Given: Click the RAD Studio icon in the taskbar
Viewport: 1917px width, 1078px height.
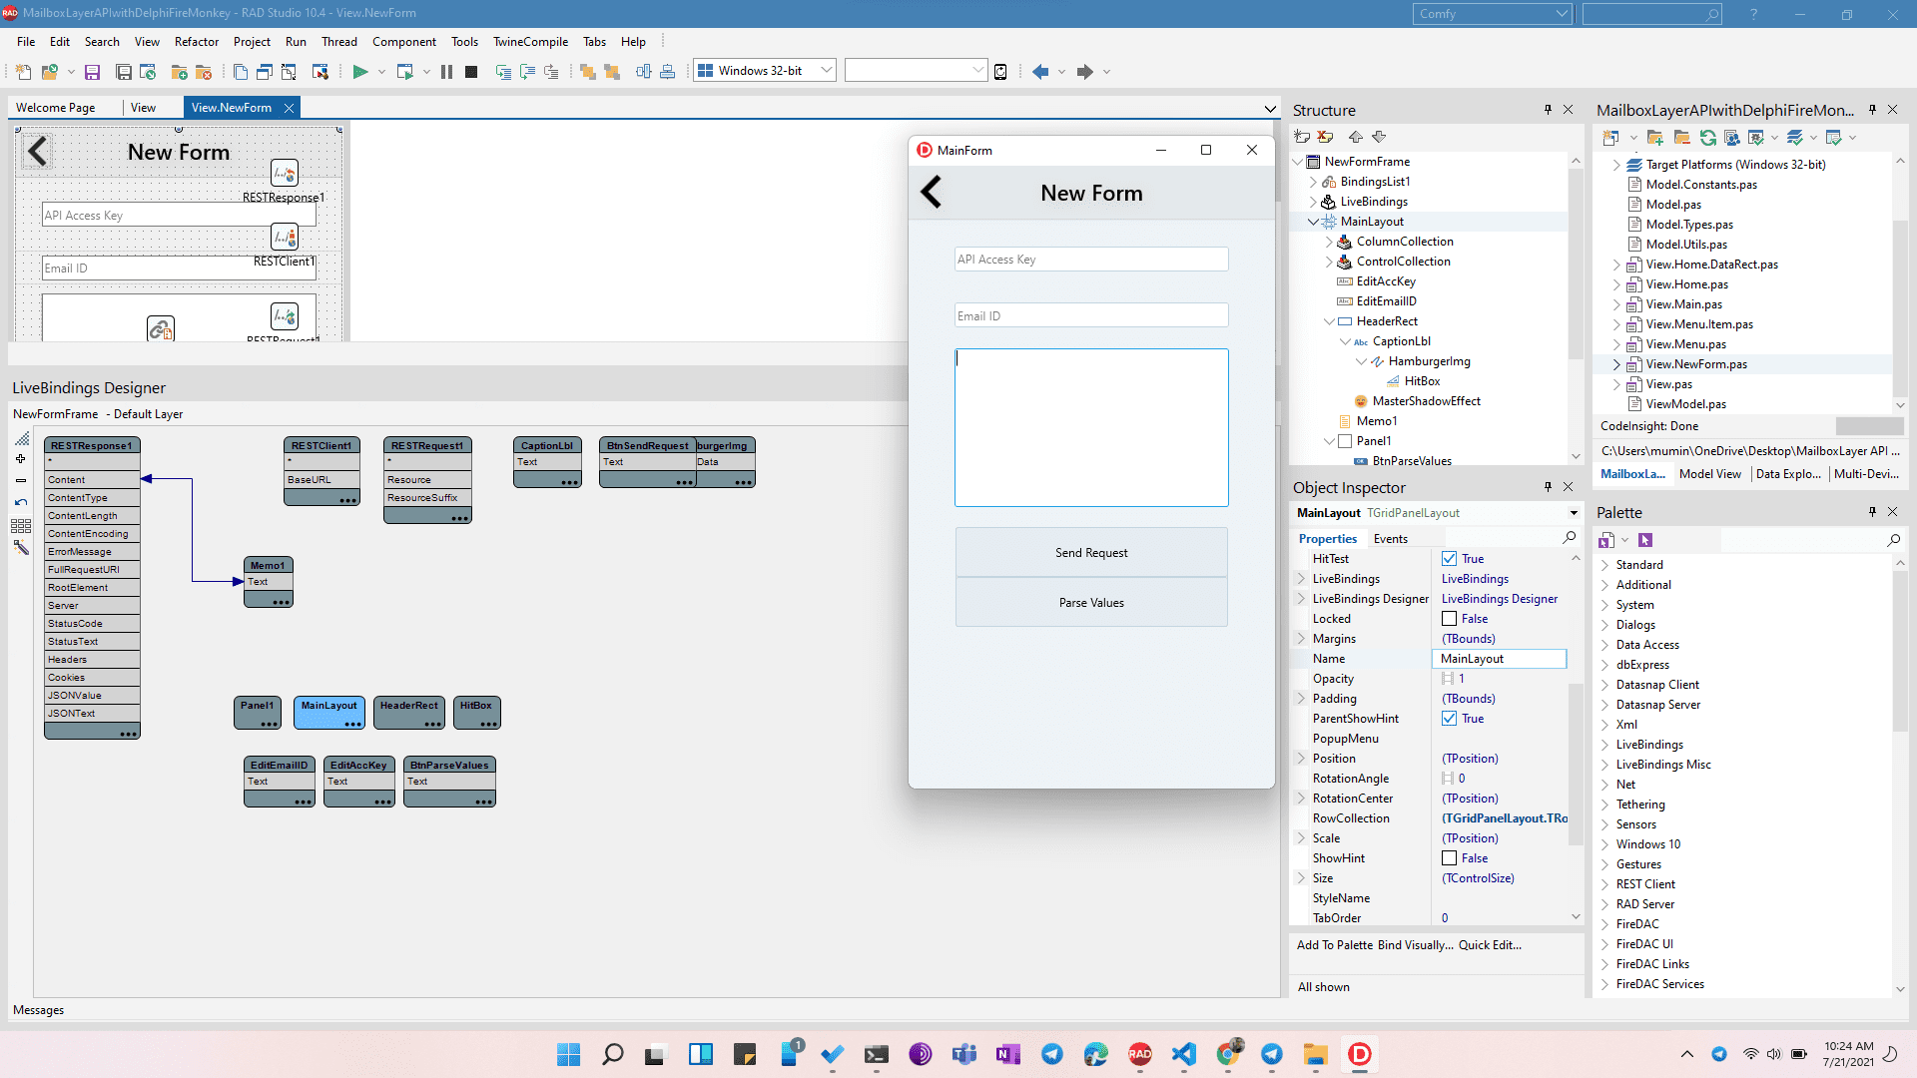Looking at the screenshot, I should click(1139, 1053).
